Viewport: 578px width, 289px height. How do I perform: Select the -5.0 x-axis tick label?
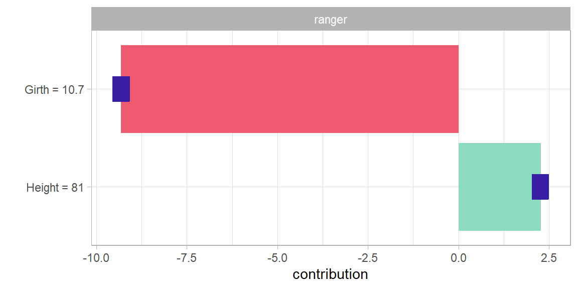(277, 258)
